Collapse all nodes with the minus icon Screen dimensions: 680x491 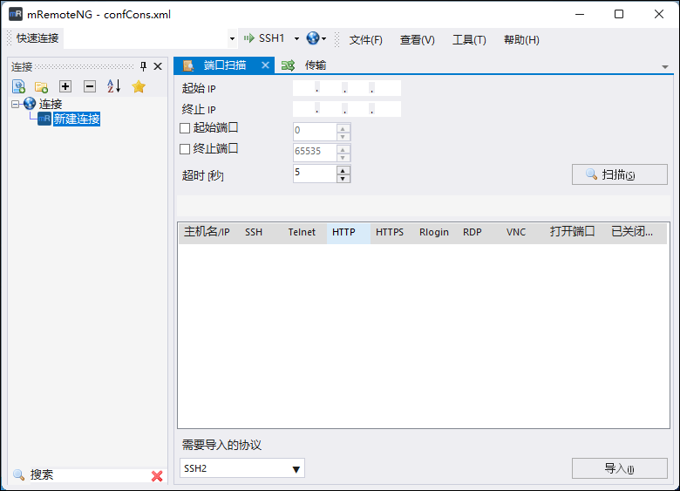pos(90,86)
